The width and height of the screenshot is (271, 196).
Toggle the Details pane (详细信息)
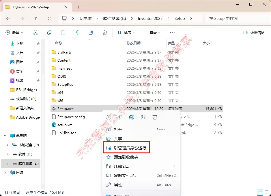click(x=254, y=33)
